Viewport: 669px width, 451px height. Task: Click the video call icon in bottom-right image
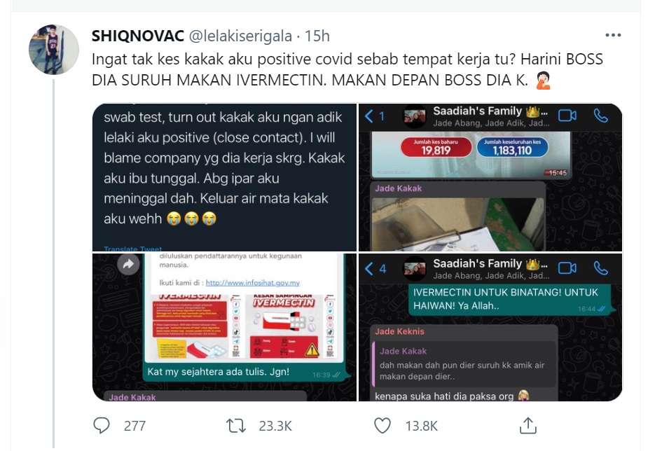click(x=567, y=268)
